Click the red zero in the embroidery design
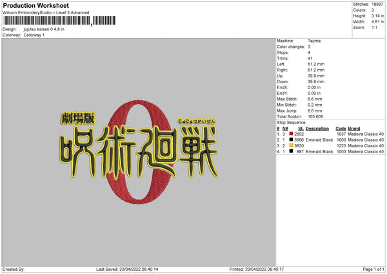Viewport: 387px width, 274px height. pyautogui.click(x=139, y=152)
